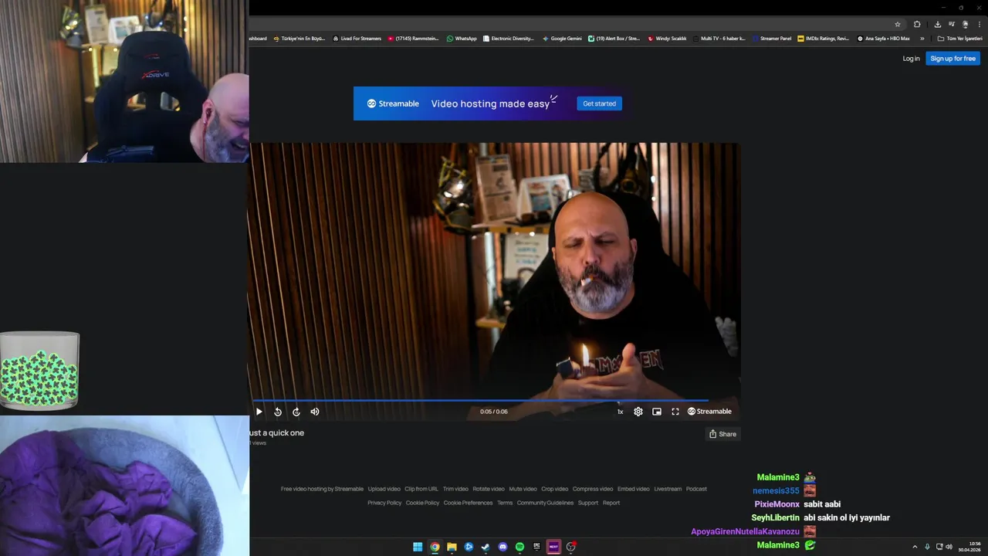Open the Privacy Policy link
This screenshot has height=556, width=988.
(x=384, y=503)
